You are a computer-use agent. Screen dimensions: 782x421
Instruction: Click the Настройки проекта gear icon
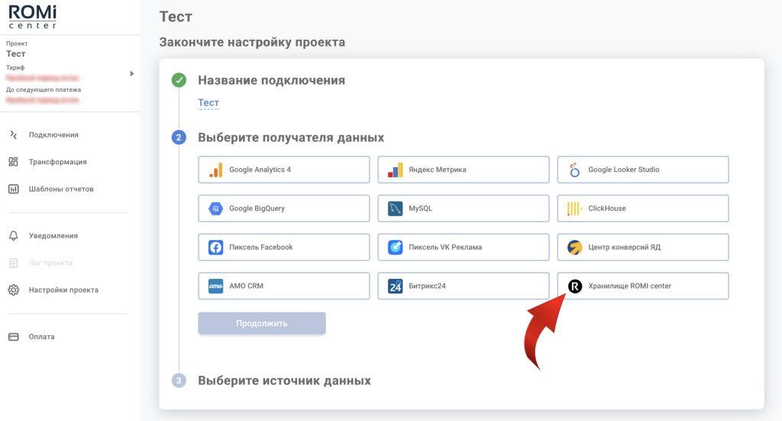point(14,290)
